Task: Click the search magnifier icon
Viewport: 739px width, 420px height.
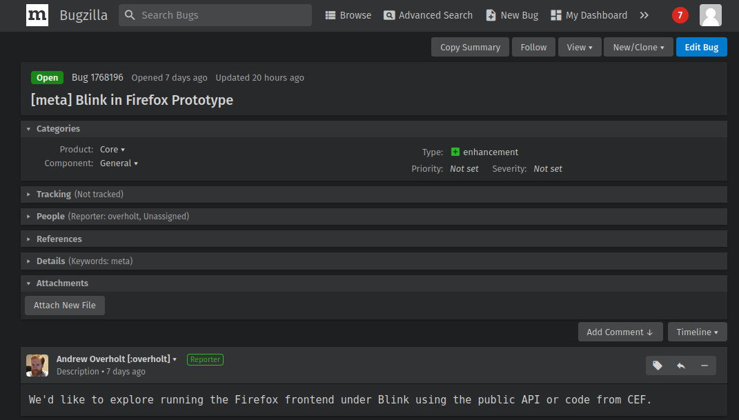Action: point(130,15)
